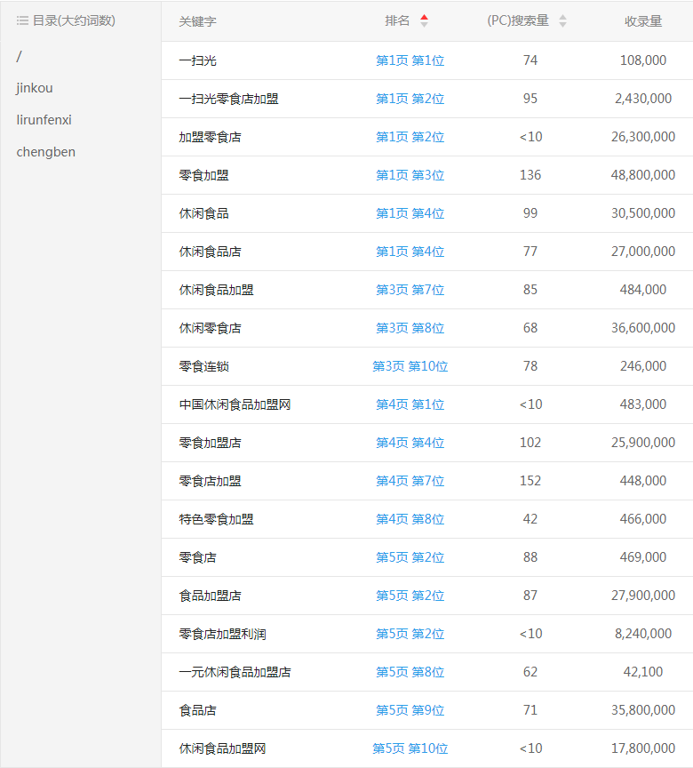Click the 排名 column header

coord(397,21)
